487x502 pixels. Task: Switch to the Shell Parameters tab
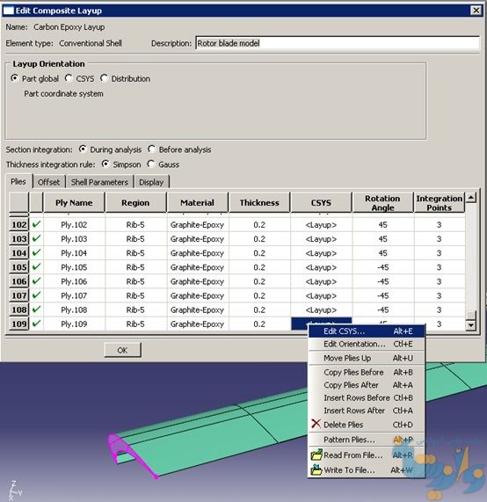(99, 182)
